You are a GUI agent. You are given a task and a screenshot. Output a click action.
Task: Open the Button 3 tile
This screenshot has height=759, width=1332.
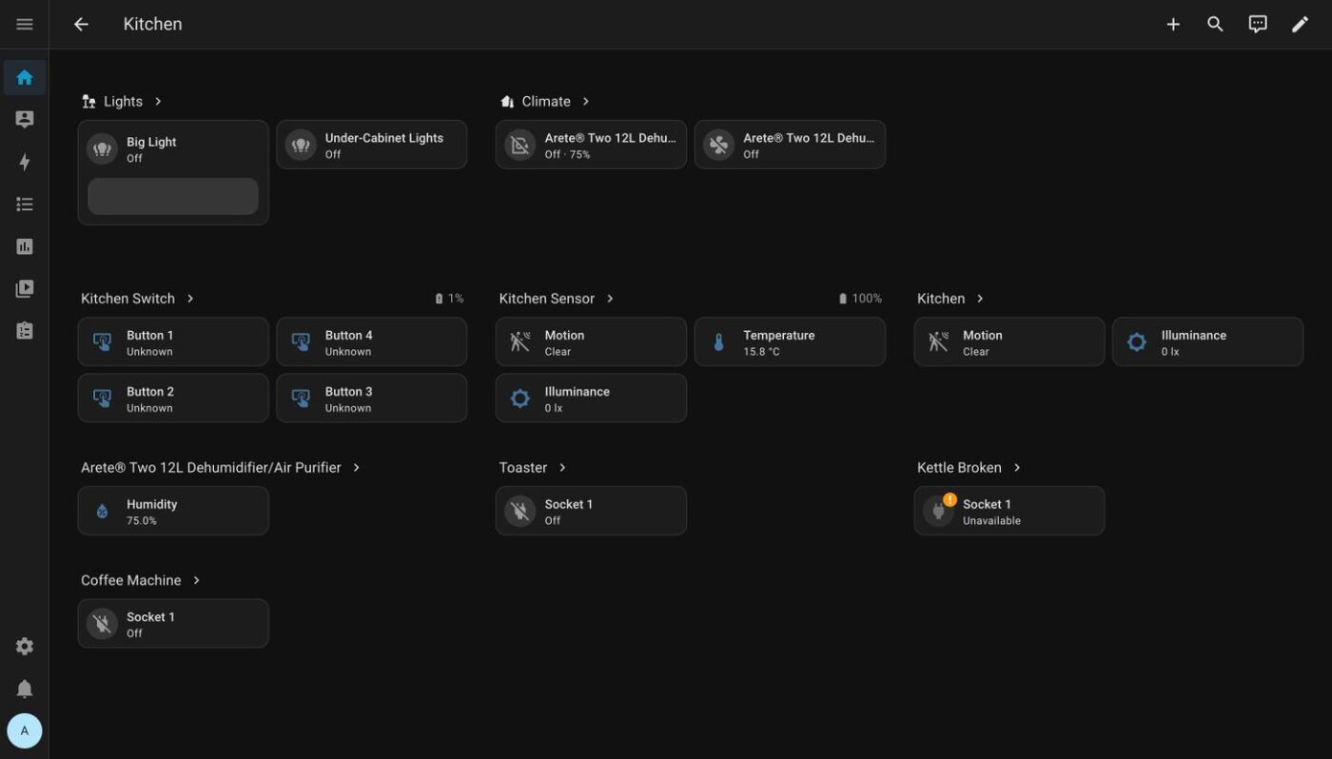point(372,399)
